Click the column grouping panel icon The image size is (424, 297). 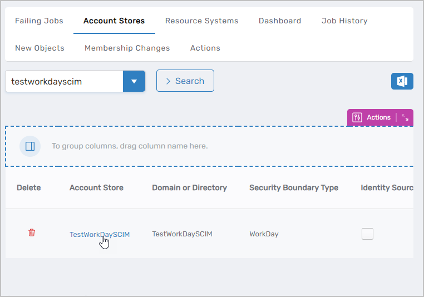tap(30, 146)
